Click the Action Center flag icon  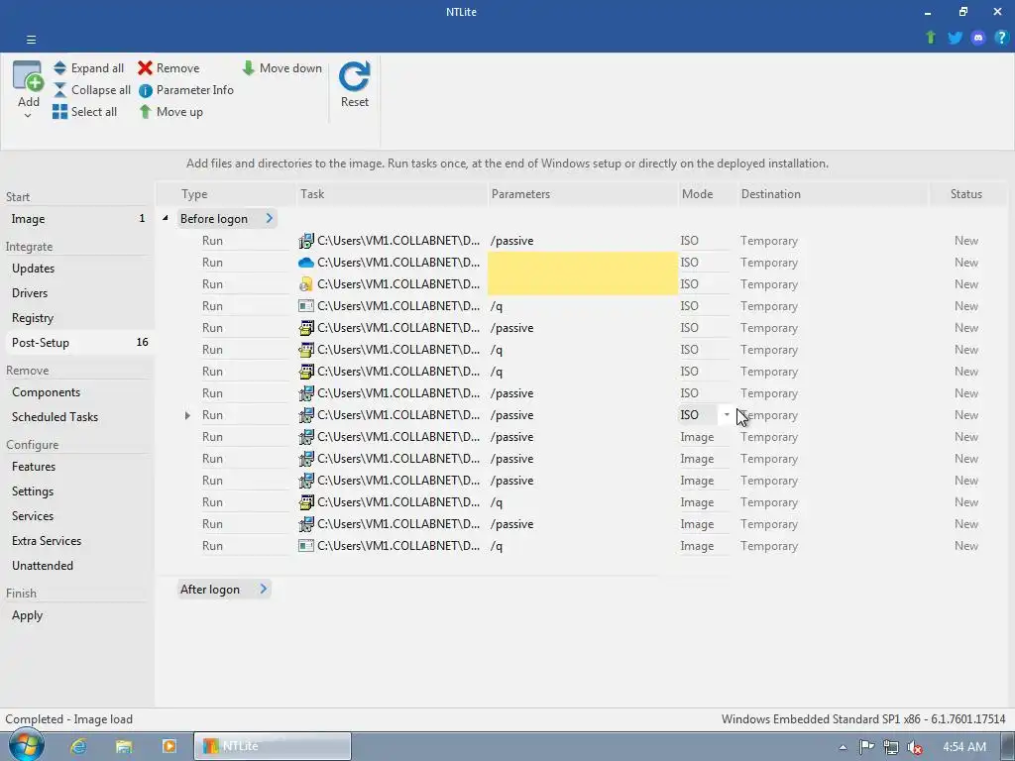pos(866,747)
